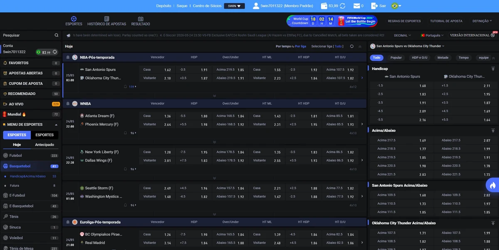Click the Sair logout icon
Viewport: 499px width, 250px height.
click(374, 6)
